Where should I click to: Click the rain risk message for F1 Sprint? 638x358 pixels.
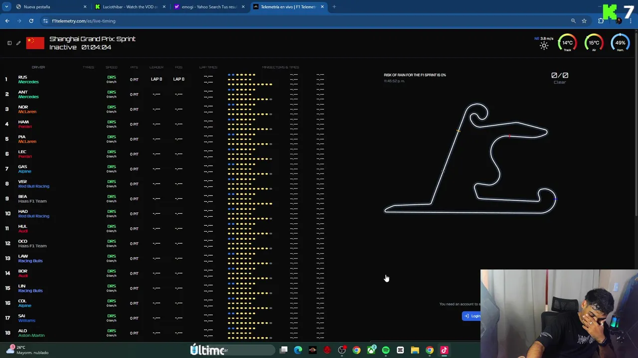[415, 75]
